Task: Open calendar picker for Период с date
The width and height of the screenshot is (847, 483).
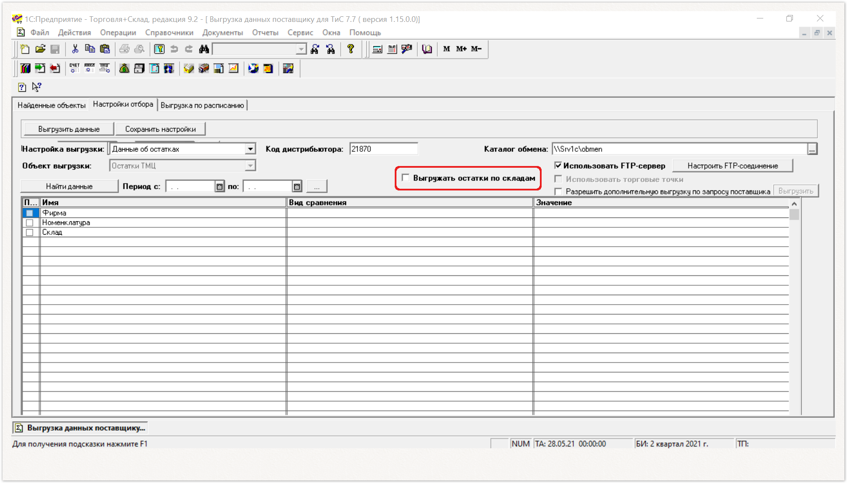Action: tap(219, 187)
